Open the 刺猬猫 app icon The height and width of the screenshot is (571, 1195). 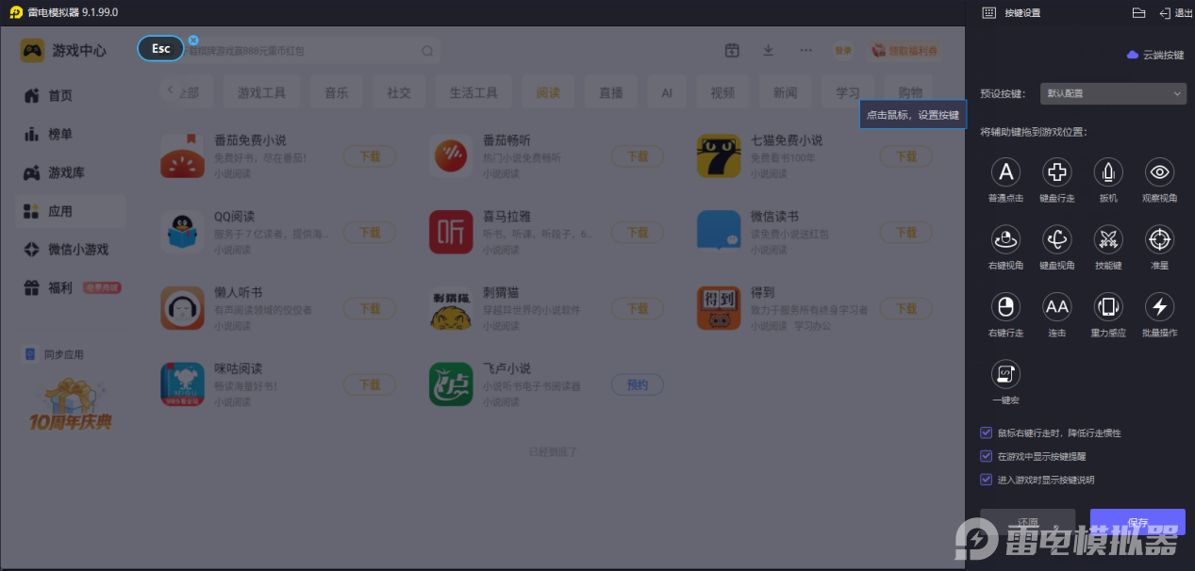(x=451, y=308)
